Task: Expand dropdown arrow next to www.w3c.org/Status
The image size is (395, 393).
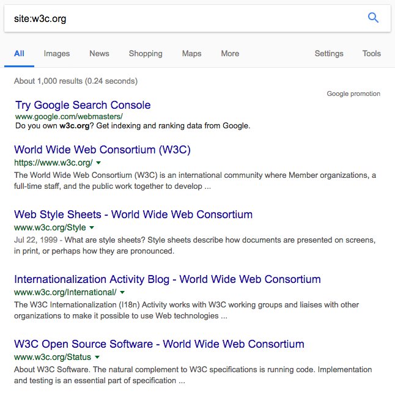Action: [97, 357]
